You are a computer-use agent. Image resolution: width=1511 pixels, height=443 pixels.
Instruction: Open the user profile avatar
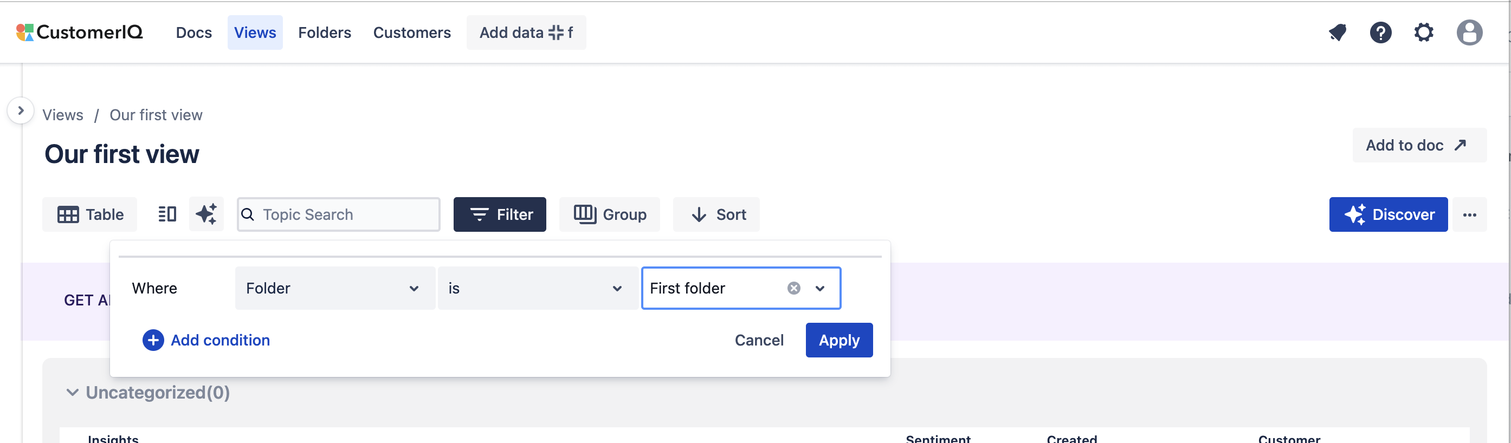(1469, 32)
